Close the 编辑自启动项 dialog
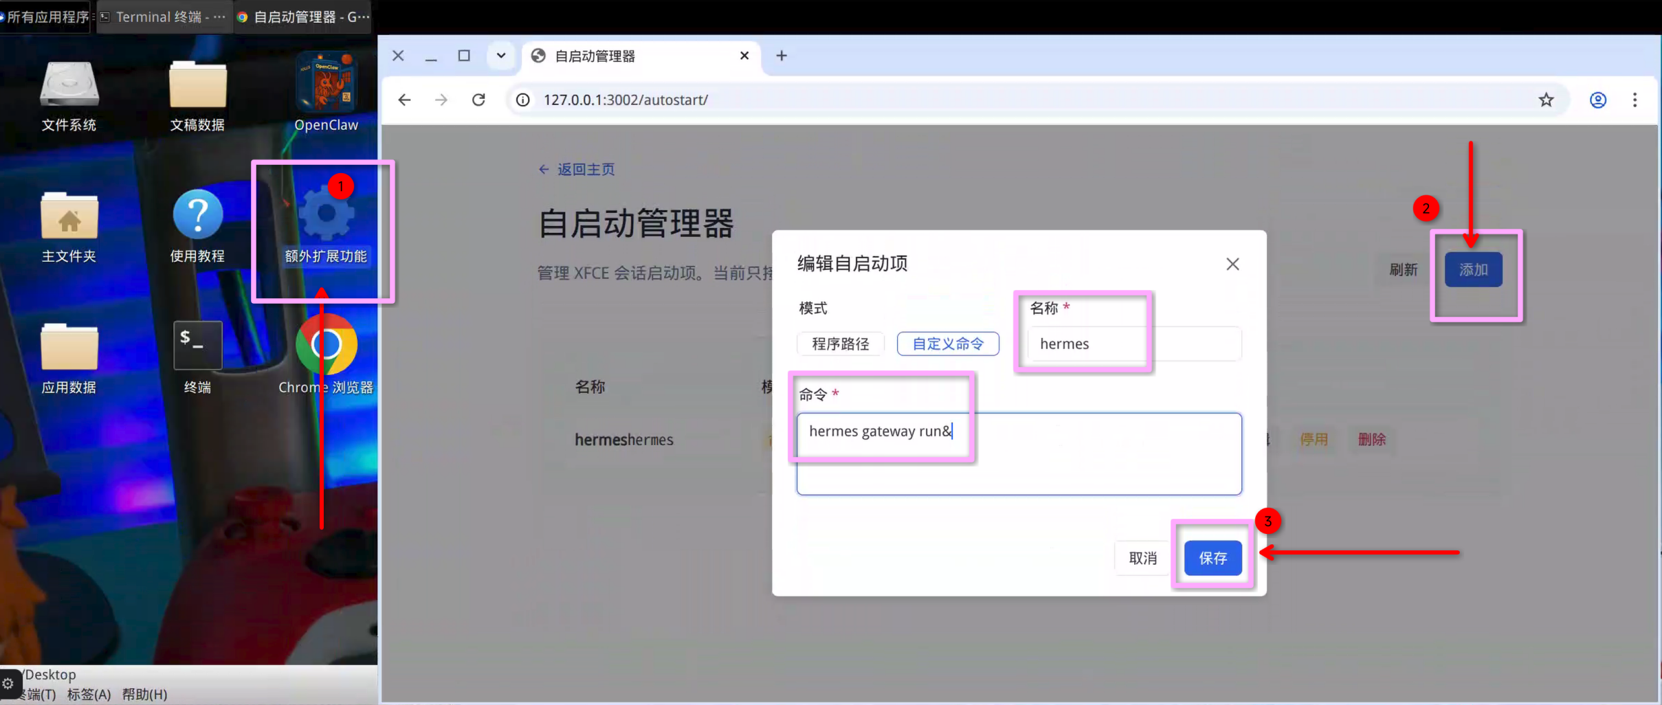Image resolution: width=1662 pixels, height=705 pixels. click(1232, 264)
